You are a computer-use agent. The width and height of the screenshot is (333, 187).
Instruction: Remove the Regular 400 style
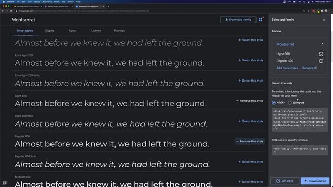pos(250,141)
